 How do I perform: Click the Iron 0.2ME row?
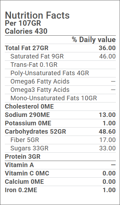(x=60, y=190)
